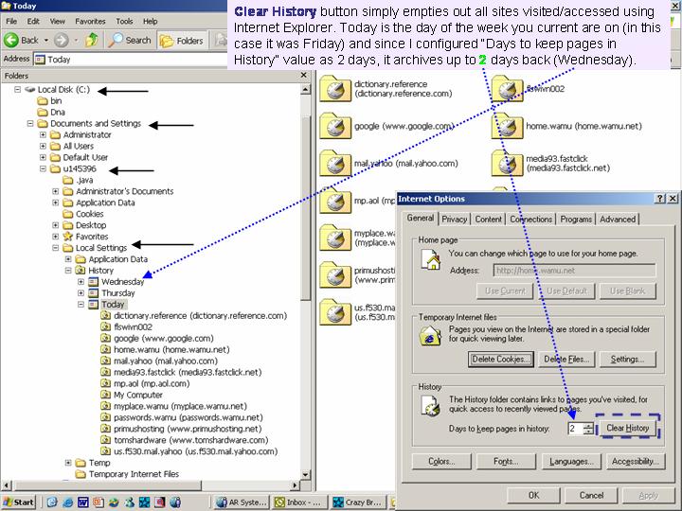Switch to the Advanced tab
This screenshot has width=682, height=511.
click(618, 219)
